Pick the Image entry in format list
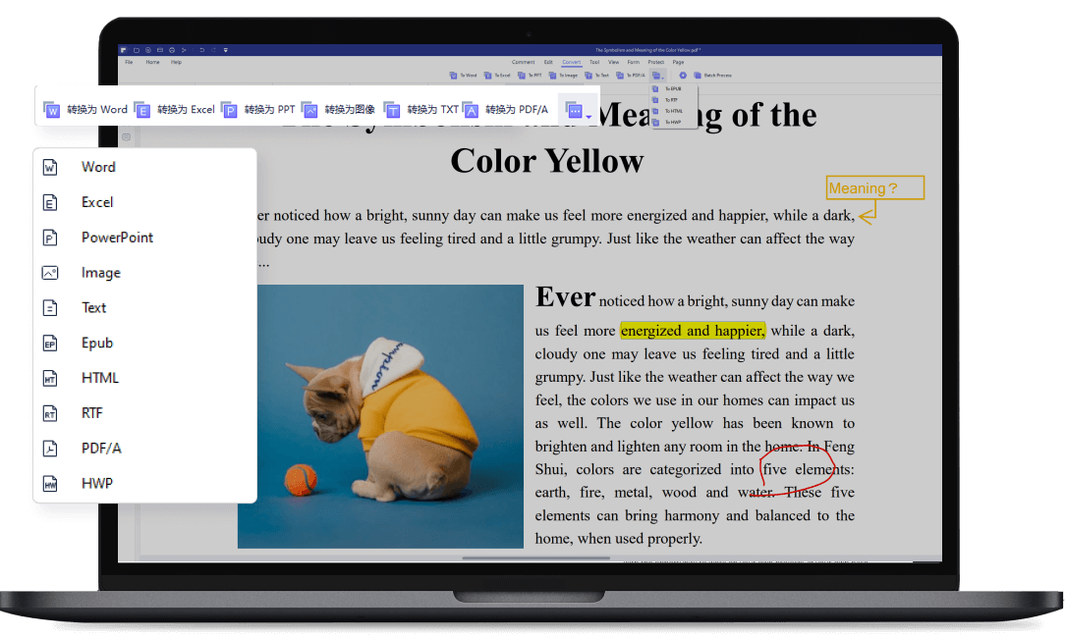Viewport: 1065px width, 637px height. [x=100, y=273]
